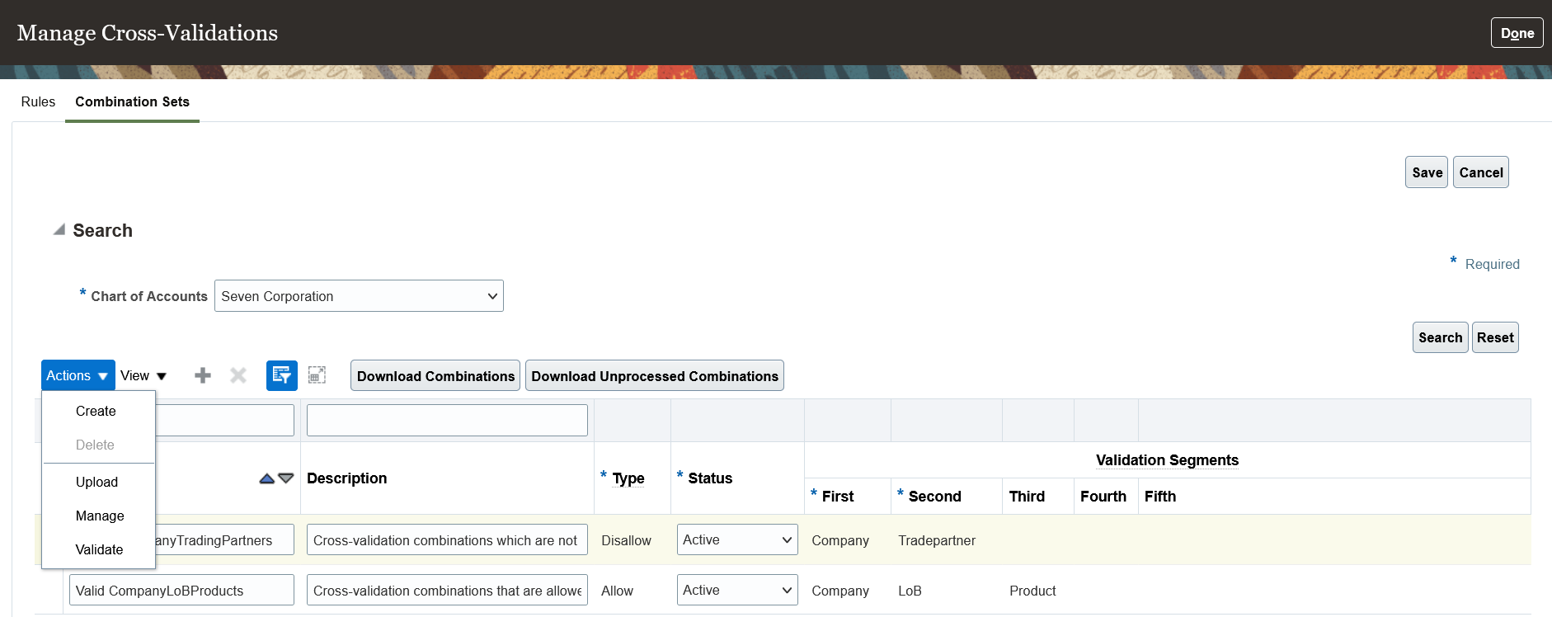The width and height of the screenshot is (1552, 617).
Task: Select Manage from the Actions menu
Action: (x=100, y=516)
